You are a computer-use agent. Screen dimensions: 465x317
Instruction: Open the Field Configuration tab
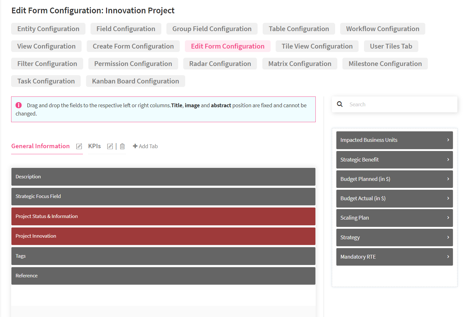pyautogui.click(x=126, y=29)
